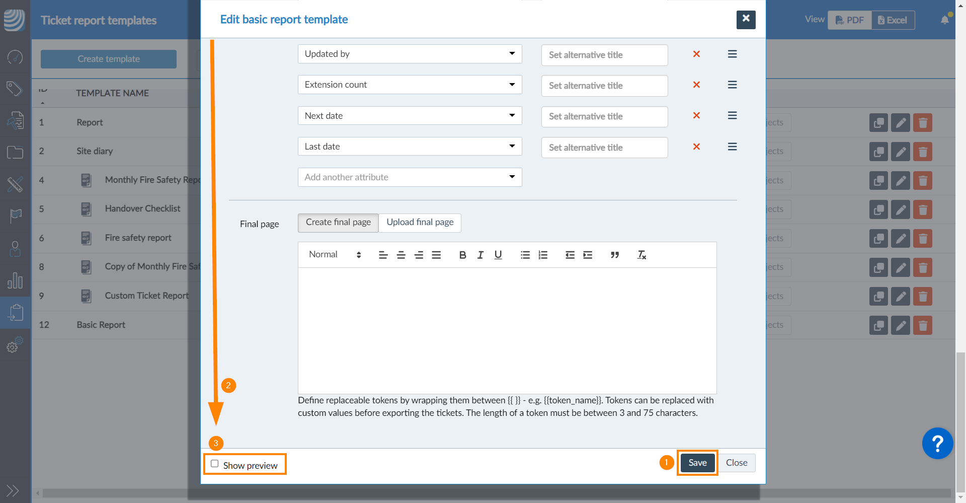Select the Create final page tab
Image resolution: width=966 pixels, height=503 pixels.
(x=338, y=223)
